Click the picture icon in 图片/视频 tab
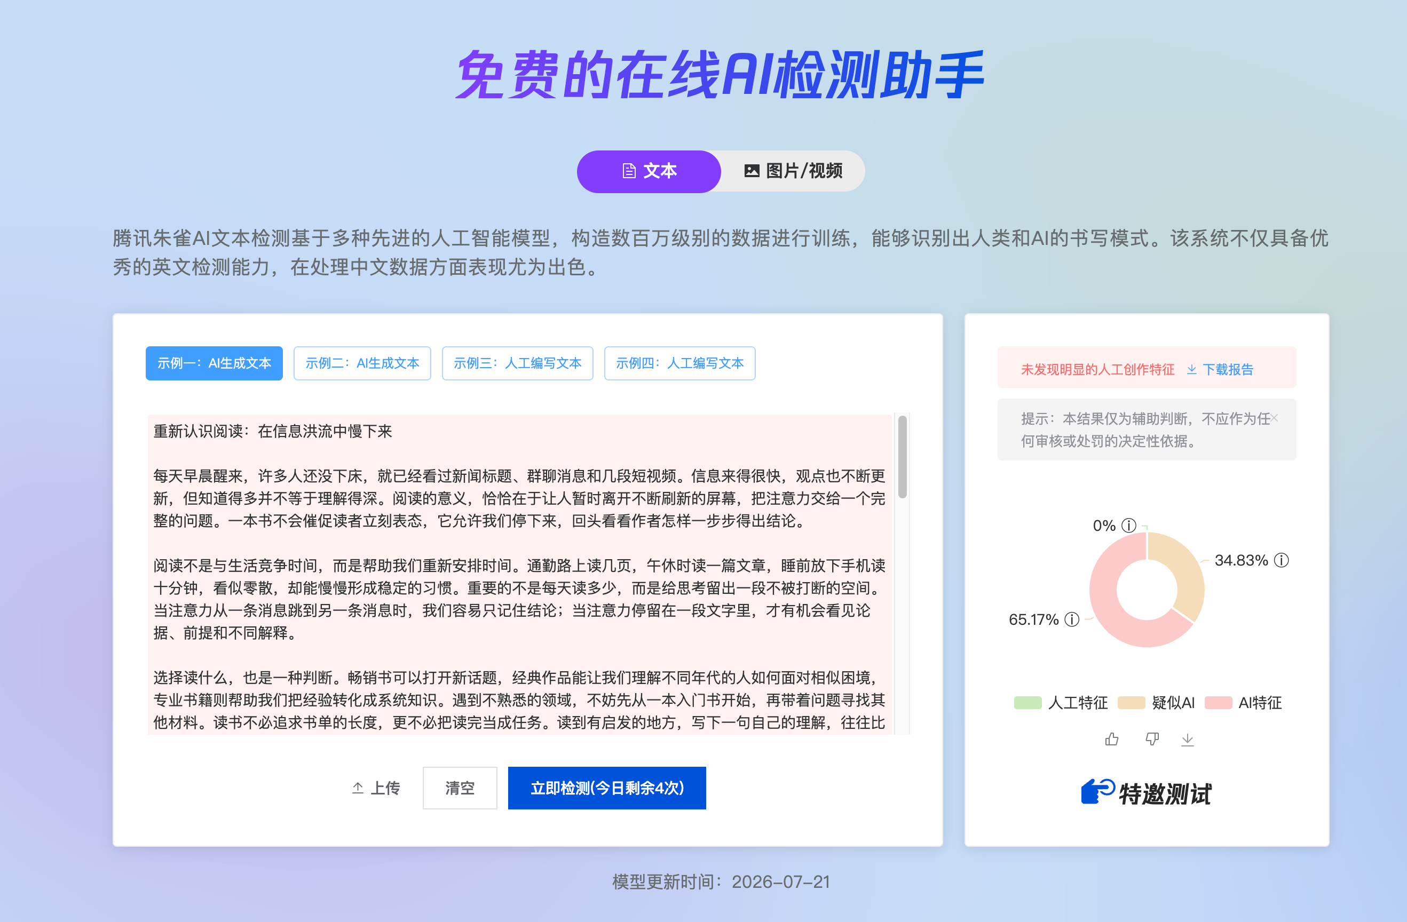This screenshot has height=922, width=1407. 752,171
